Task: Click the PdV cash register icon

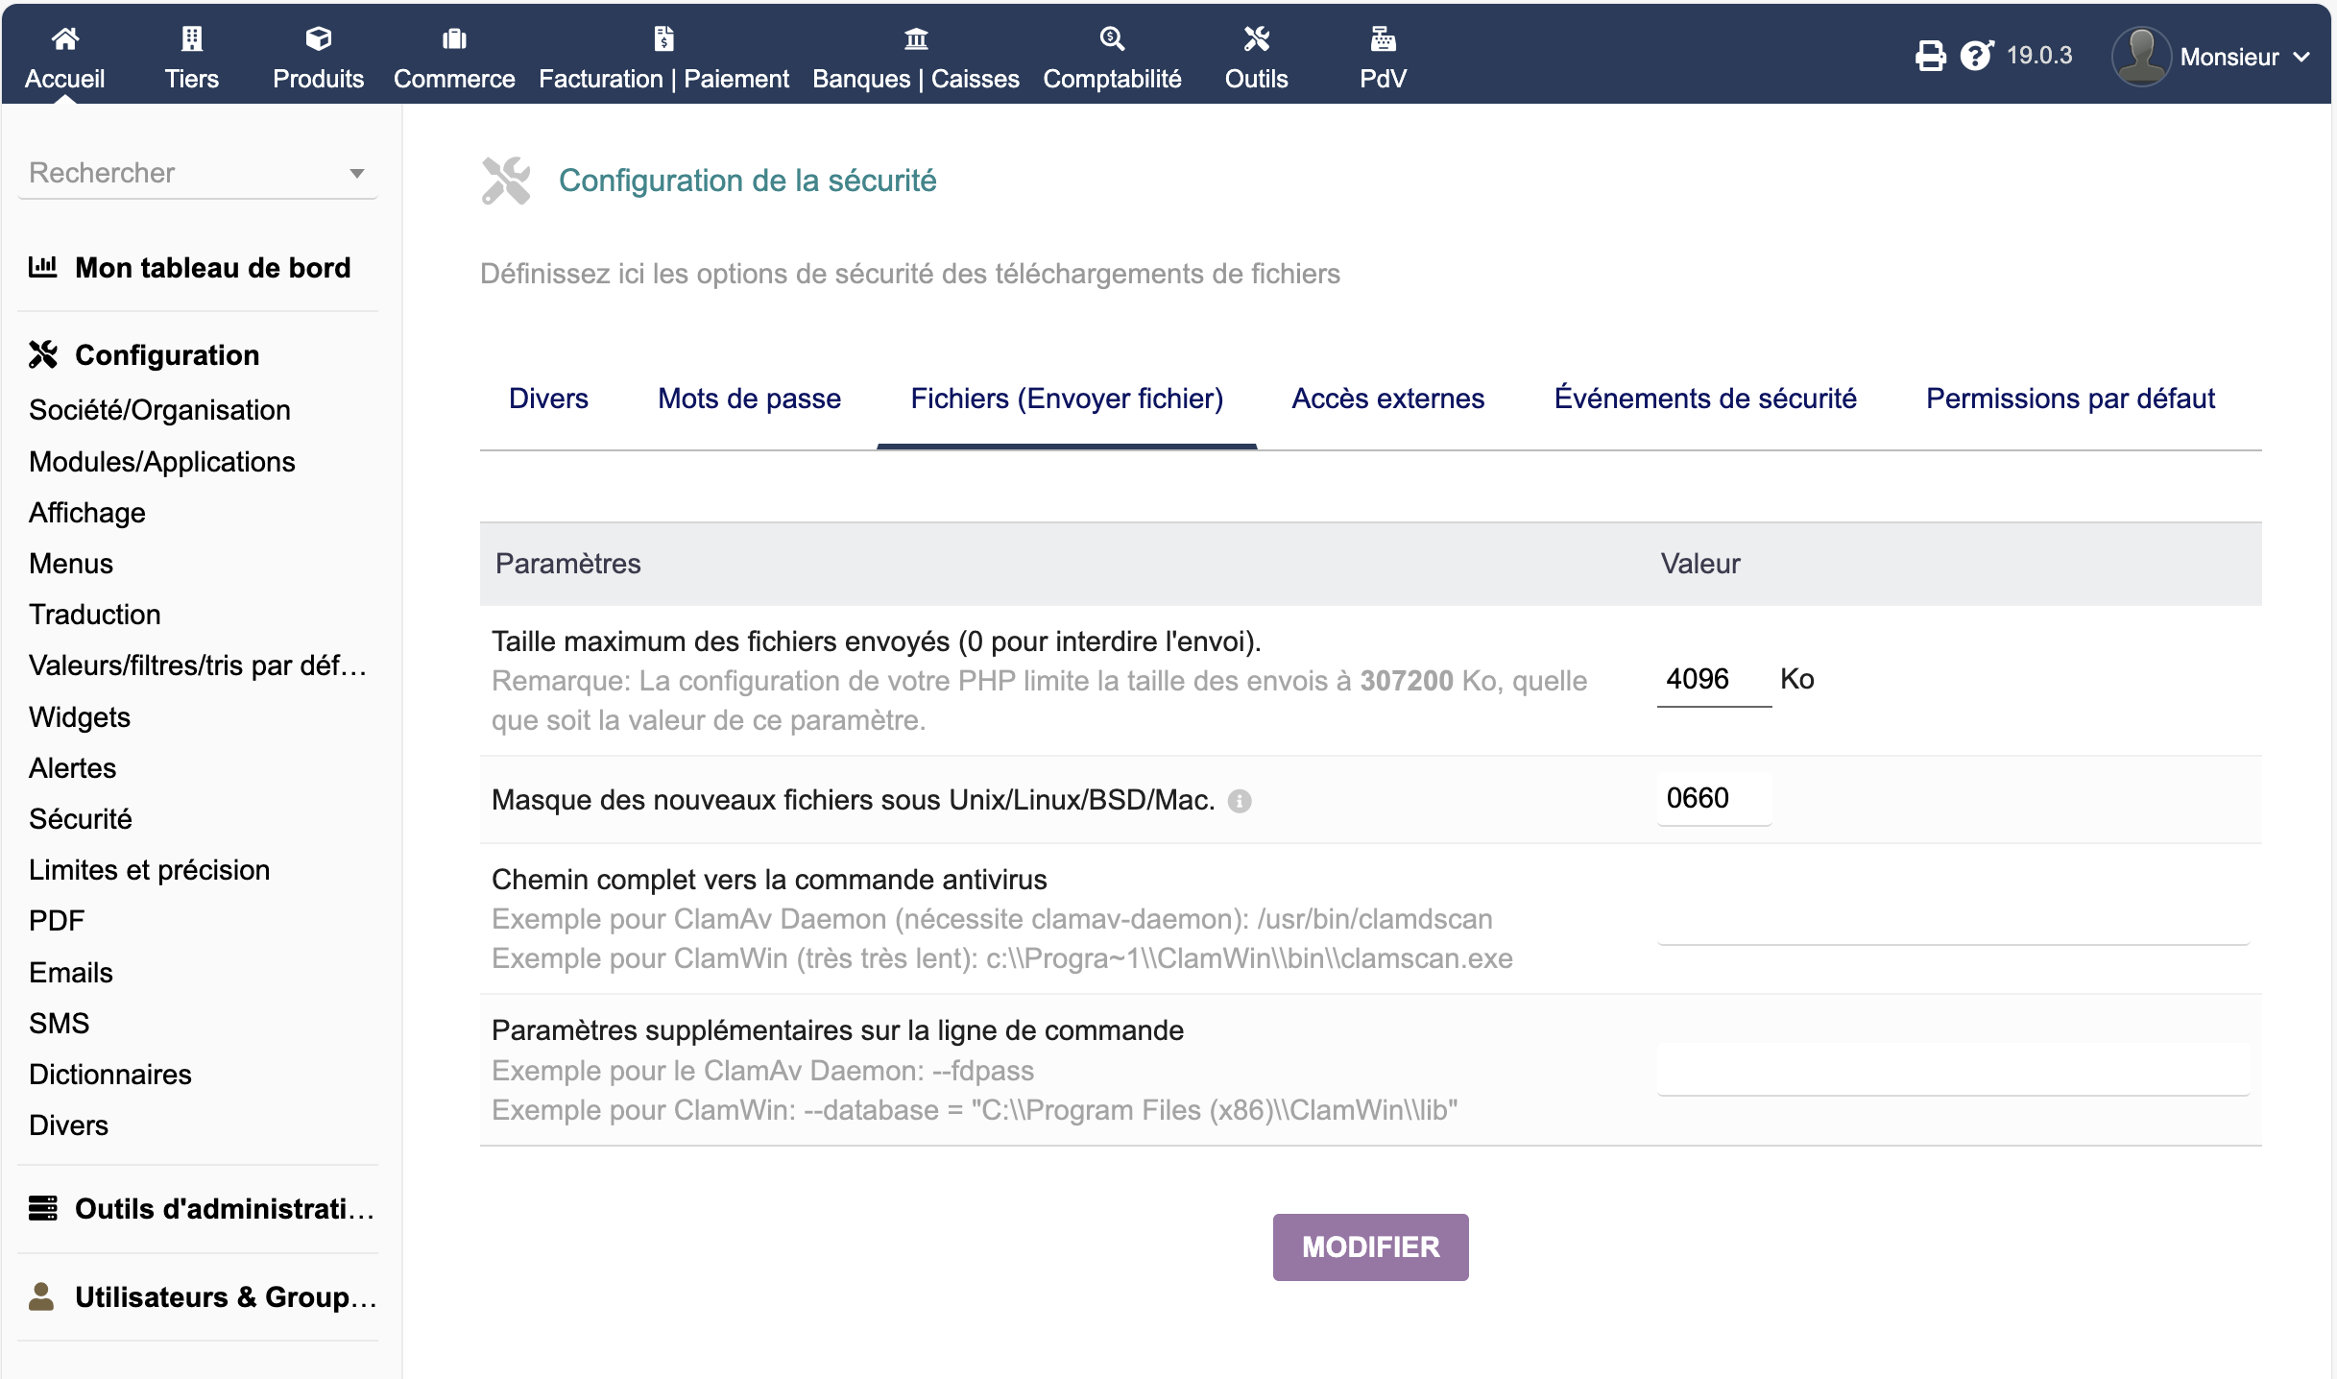Action: [x=1383, y=38]
